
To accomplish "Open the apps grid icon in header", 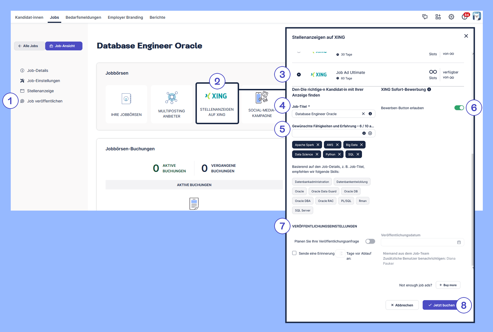I will point(438,17).
